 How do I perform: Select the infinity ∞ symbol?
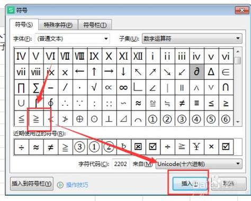123,87
